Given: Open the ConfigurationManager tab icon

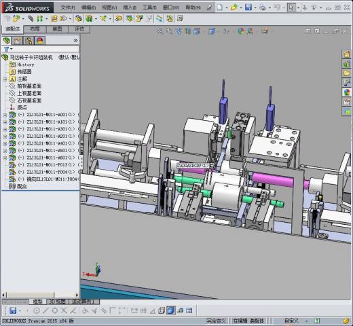Looking at the screenshot, I should (x=29, y=41).
